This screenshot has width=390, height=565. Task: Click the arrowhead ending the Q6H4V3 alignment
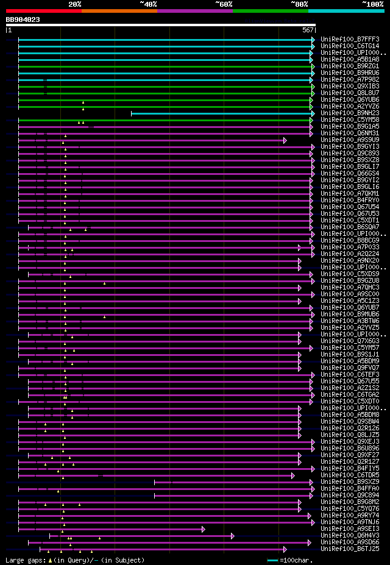pyautogui.click(x=233, y=536)
